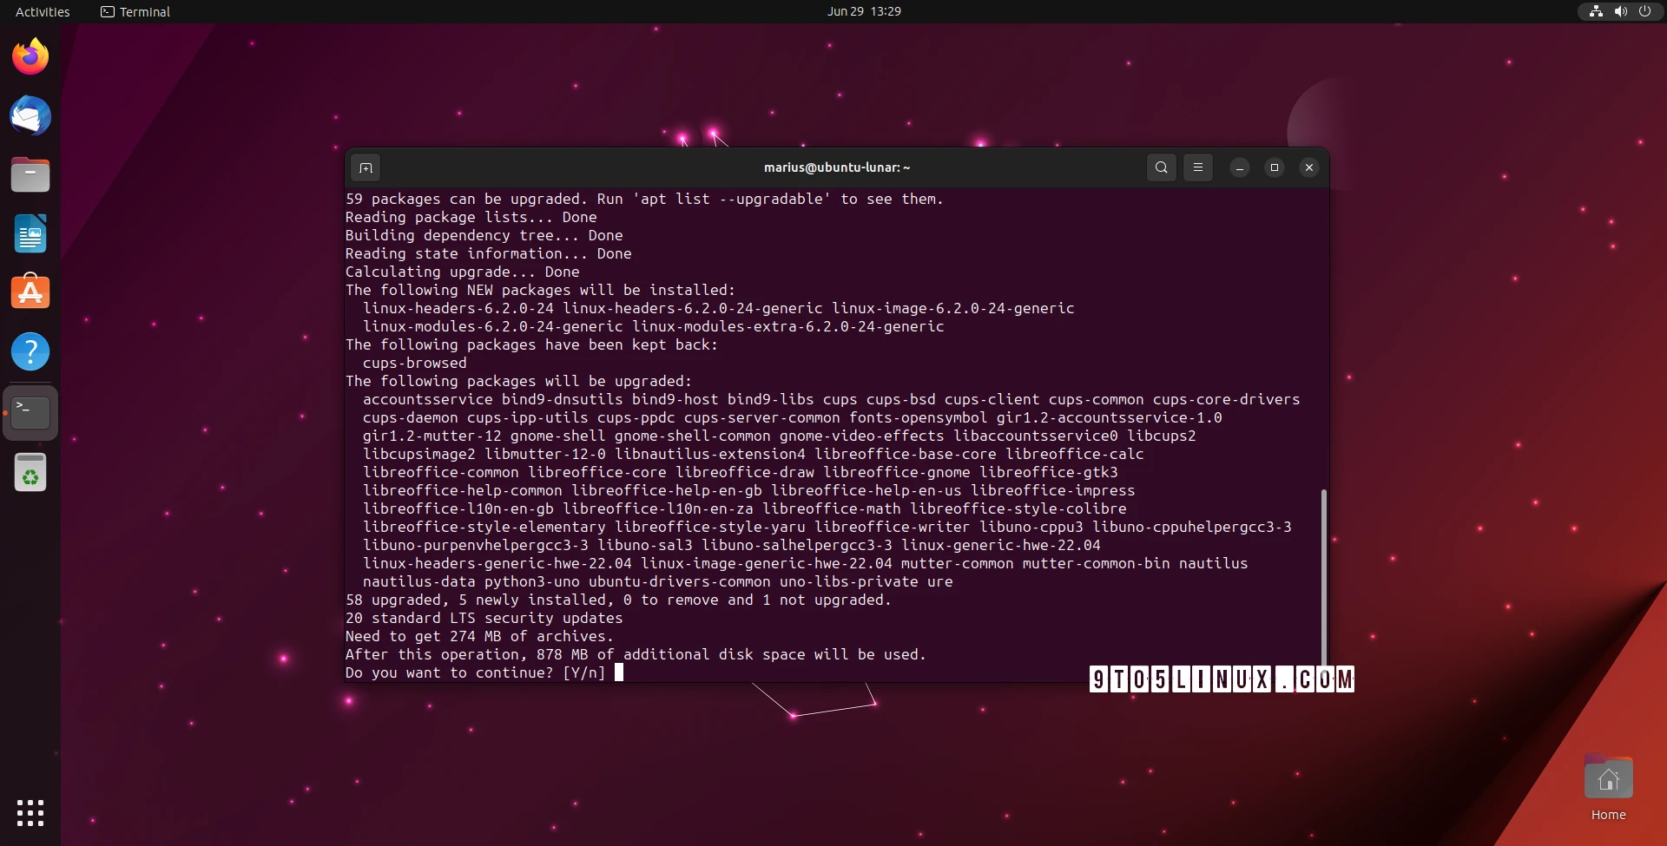Open the Show Applications grid
Screen dimensions: 1667x846
pos(30,813)
